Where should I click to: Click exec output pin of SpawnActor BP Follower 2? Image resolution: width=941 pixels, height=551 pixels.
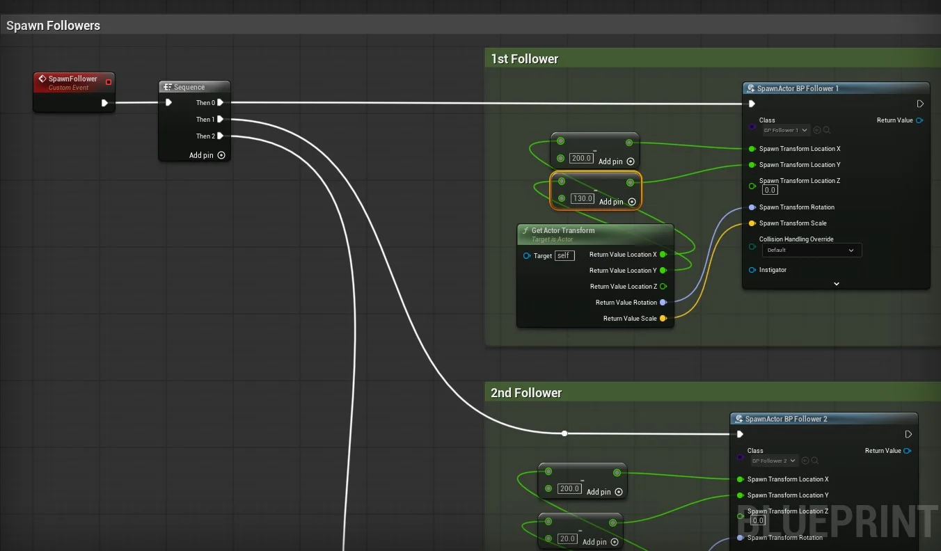coord(908,434)
